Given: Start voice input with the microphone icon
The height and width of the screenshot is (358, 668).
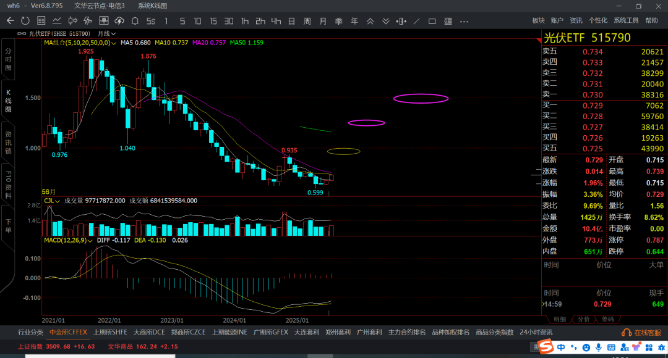Looking at the screenshot, I should pyautogui.click(x=599, y=348).
